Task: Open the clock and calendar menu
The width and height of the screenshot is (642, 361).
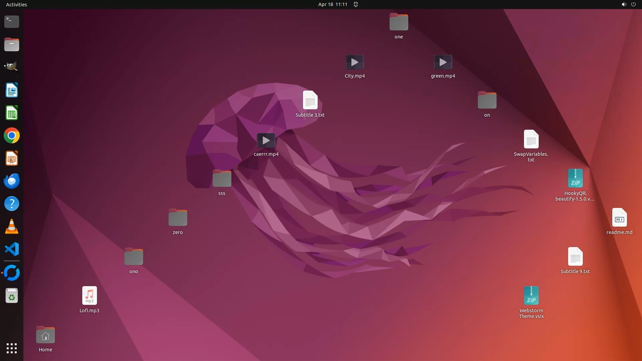Action: click(332, 4)
